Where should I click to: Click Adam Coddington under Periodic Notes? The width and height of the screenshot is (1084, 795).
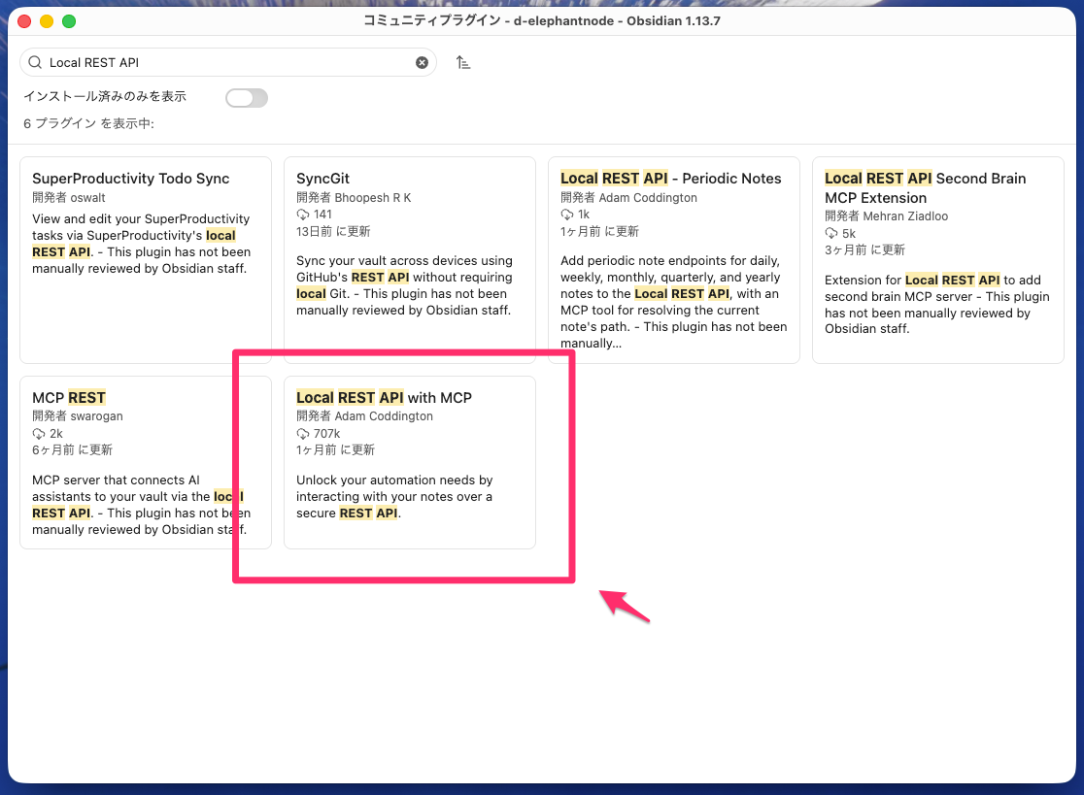(x=648, y=198)
